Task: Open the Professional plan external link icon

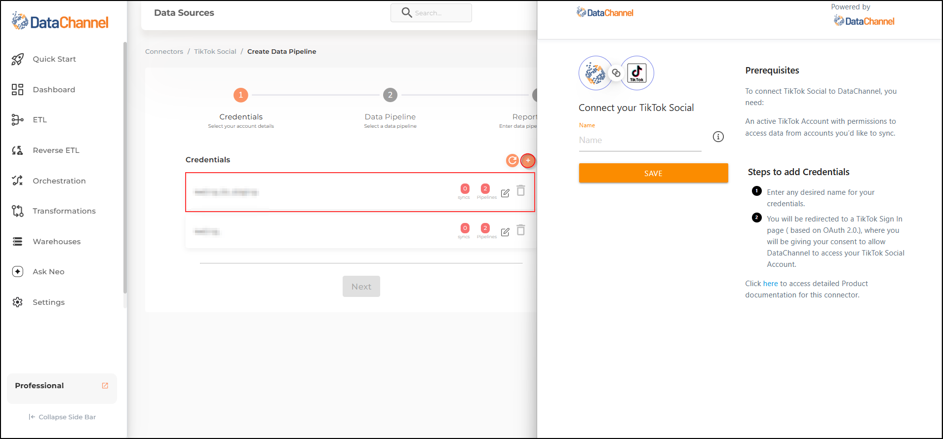Action: (x=105, y=386)
